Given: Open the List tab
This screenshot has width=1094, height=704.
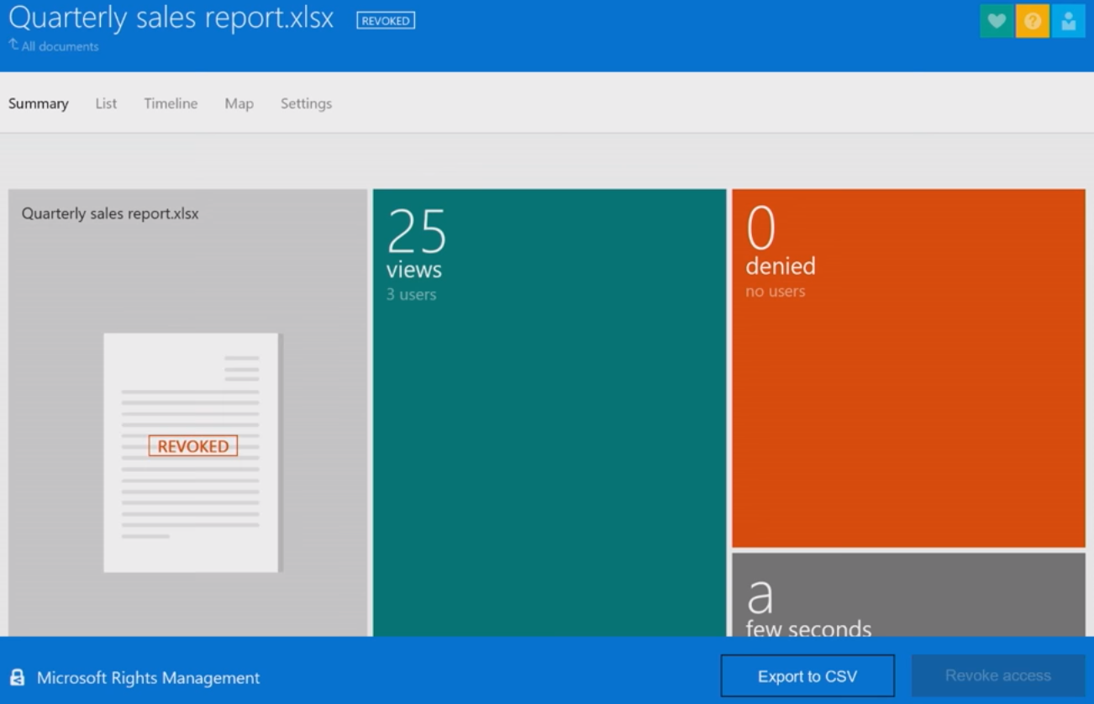Looking at the screenshot, I should [x=106, y=103].
